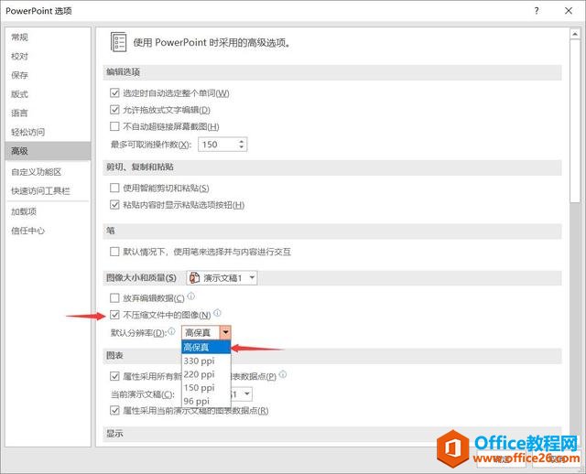
Task: Enable the pen default interaction checkbox
Action: click(114, 252)
